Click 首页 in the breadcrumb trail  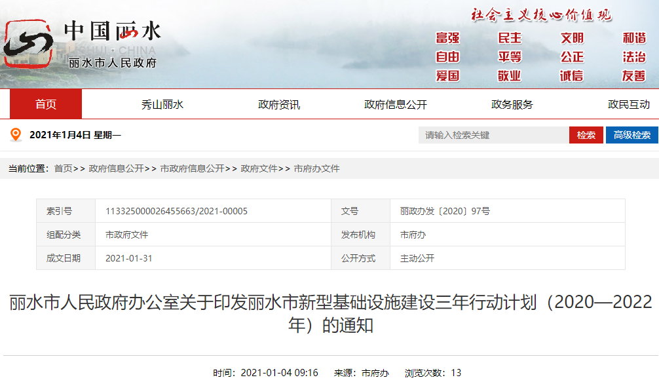point(63,168)
